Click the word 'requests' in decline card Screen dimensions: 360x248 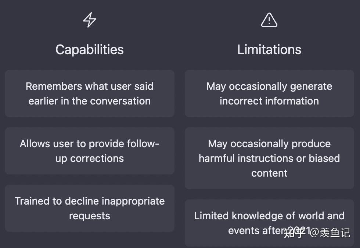coord(90,216)
